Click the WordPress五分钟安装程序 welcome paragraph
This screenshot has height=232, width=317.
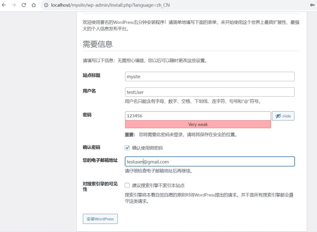[191, 25]
